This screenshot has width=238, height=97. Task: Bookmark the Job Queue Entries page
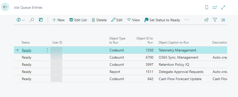pyautogui.click(x=206, y=7)
